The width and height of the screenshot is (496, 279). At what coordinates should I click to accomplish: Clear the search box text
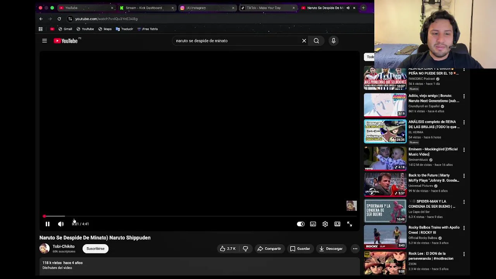pyautogui.click(x=304, y=41)
